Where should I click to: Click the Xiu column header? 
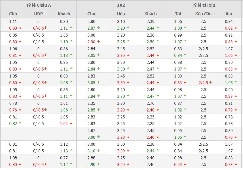pos(228,14)
